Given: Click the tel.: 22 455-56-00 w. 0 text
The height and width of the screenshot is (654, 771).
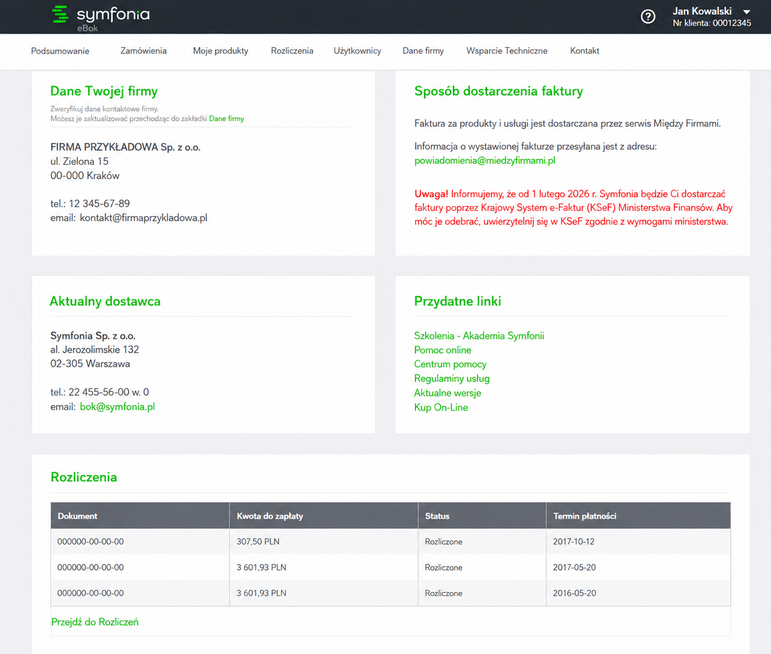Looking at the screenshot, I should tap(100, 392).
